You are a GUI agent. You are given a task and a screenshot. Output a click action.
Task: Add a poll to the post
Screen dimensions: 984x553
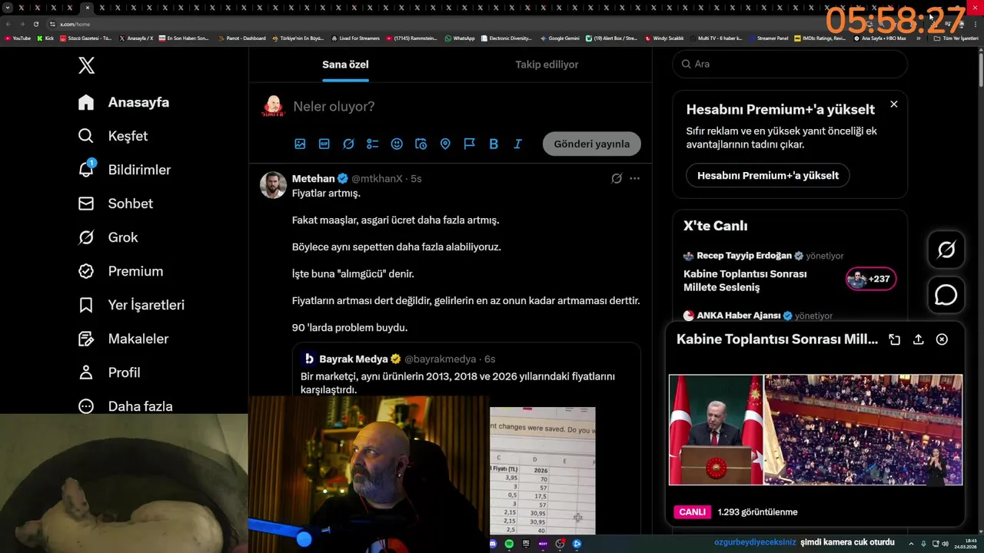(373, 144)
